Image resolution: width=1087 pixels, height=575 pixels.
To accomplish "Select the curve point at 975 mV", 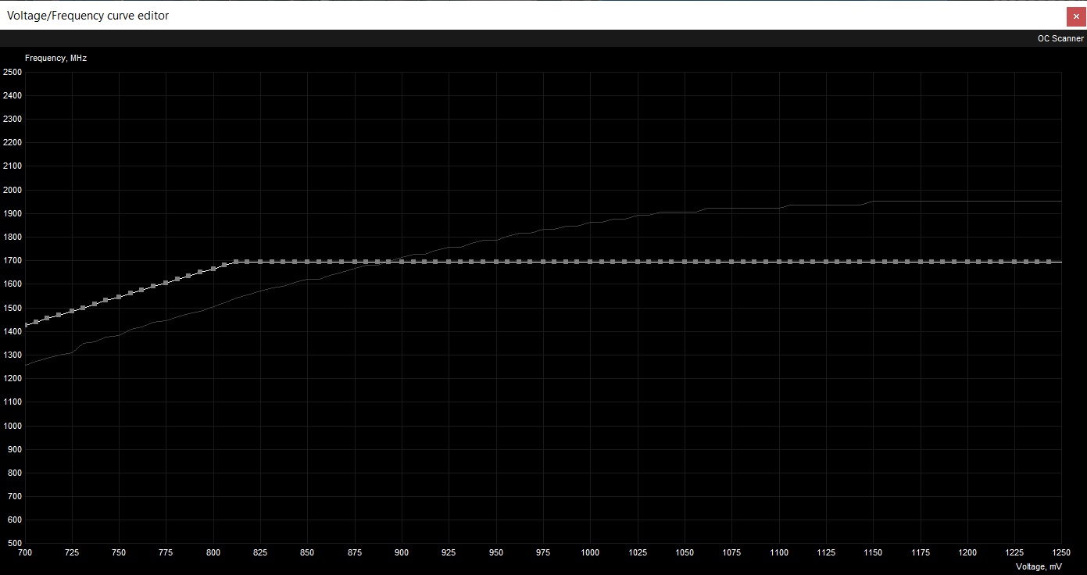I will click(x=543, y=262).
